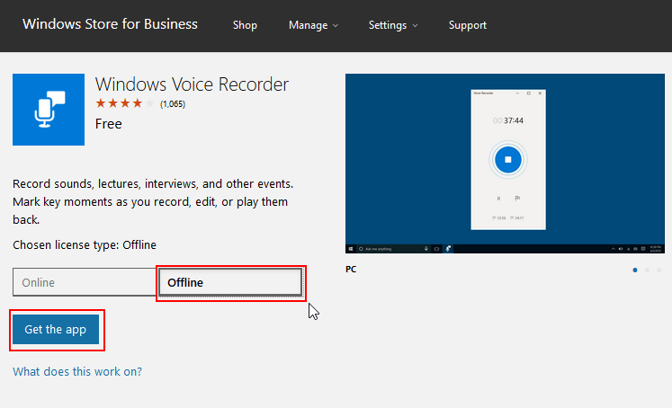
Task: Click the 'Chosen license type: Offline' text
Action: pyautogui.click(x=85, y=244)
